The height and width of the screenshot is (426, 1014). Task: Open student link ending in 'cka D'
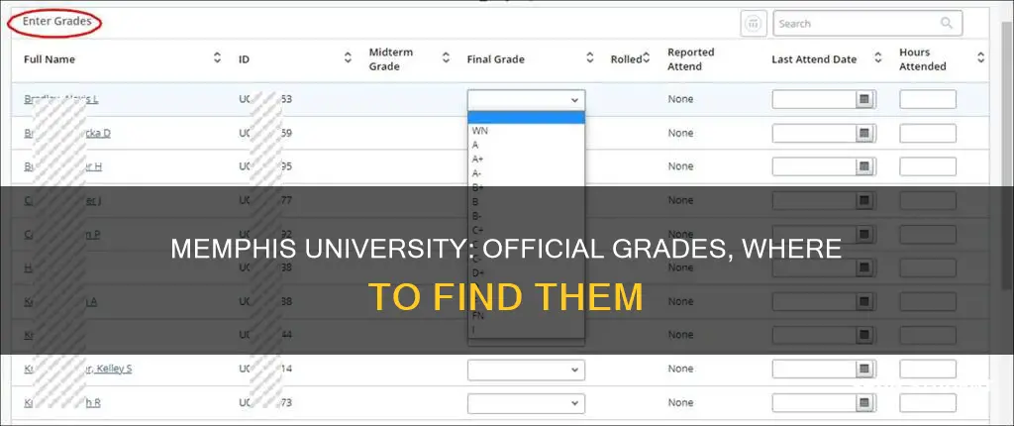67,133
